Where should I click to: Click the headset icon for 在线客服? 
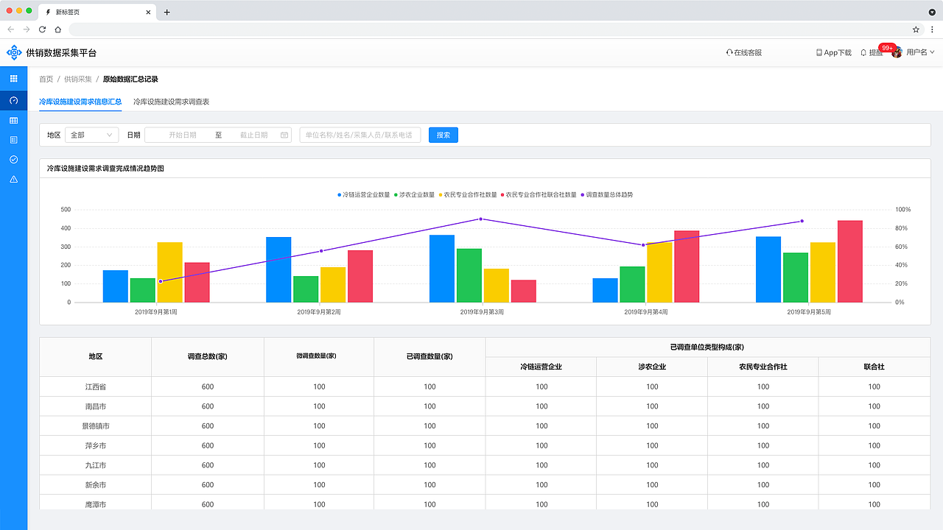pyautogui.click(x=729, y=53)
